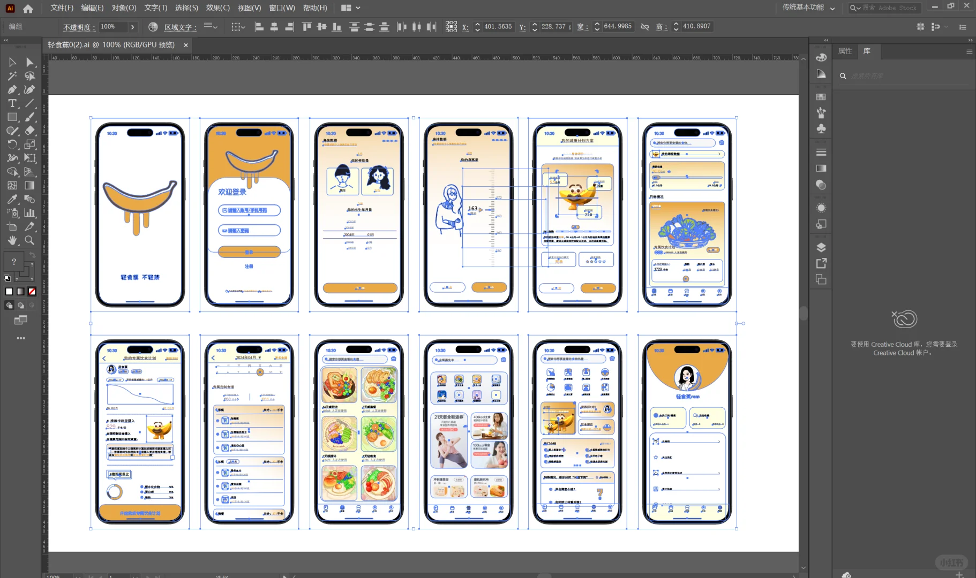976x578 pixels.
Task: Activate the gradient default swatch below fill/stroke
Action: (20, 291)
